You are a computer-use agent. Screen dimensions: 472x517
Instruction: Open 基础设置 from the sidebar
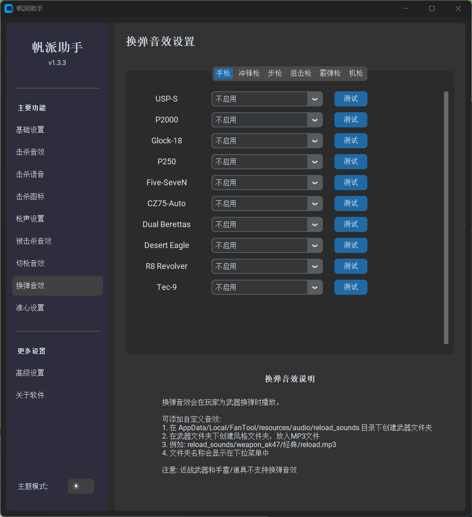click(x=30, y=130)
